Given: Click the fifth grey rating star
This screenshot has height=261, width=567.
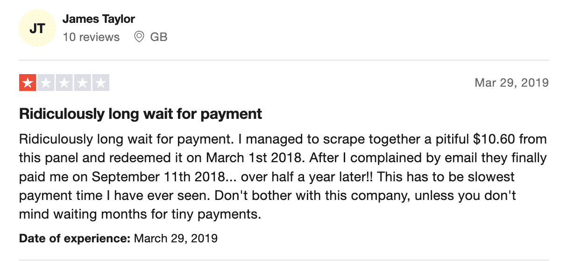Looking at the screenshot, I should point(100,83).
